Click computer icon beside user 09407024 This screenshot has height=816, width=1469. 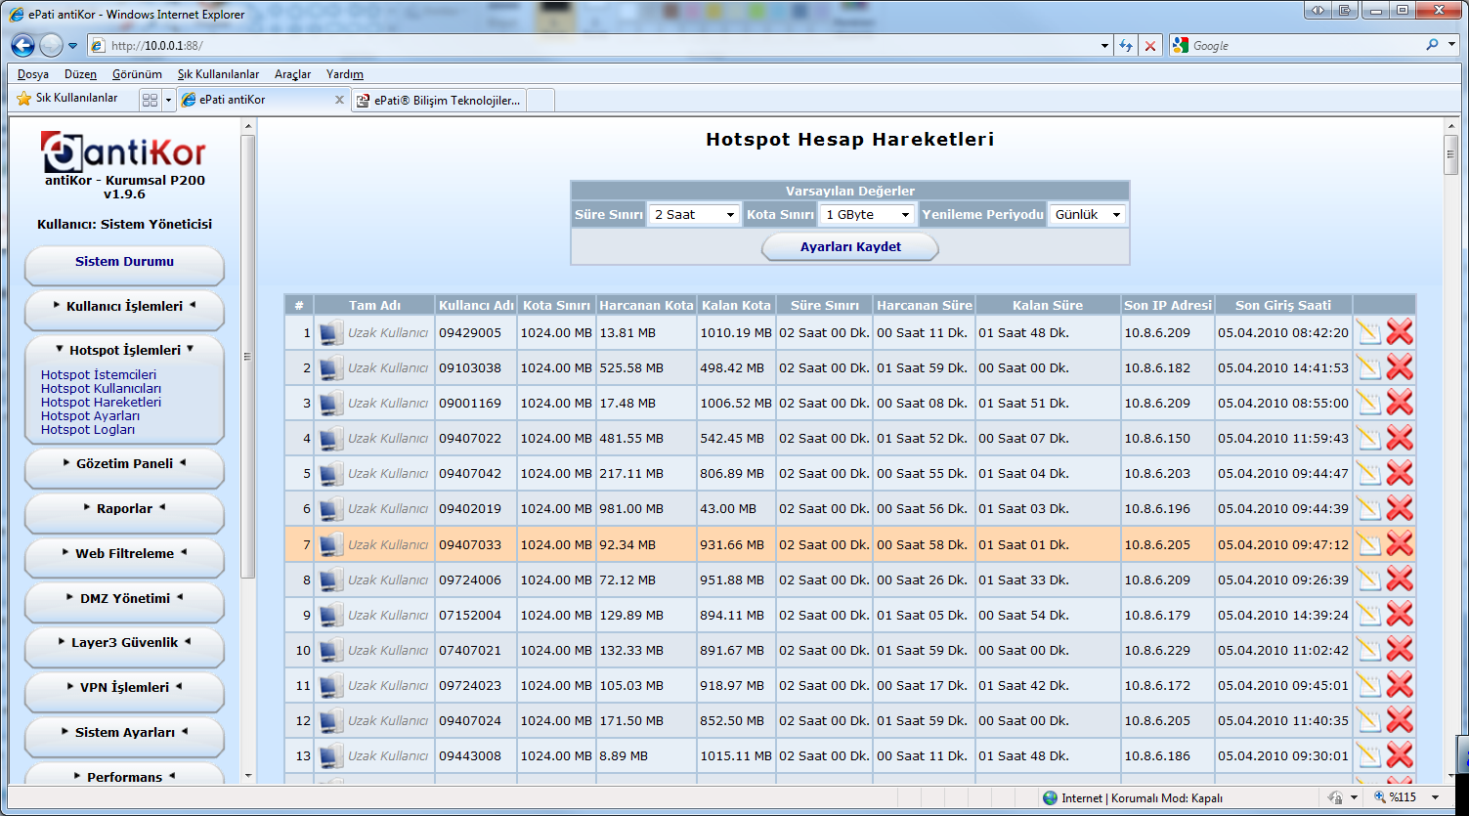(330, 720)
